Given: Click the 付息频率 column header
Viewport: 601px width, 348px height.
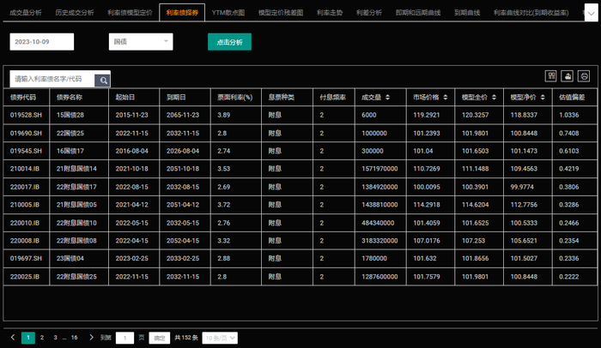Looking at the screenshot, I should point(333,97).
